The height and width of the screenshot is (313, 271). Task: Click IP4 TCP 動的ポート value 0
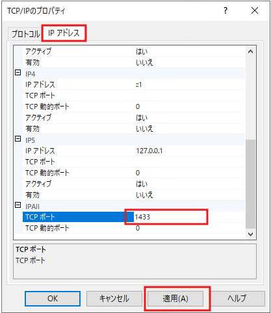click(x=138, y=106)
